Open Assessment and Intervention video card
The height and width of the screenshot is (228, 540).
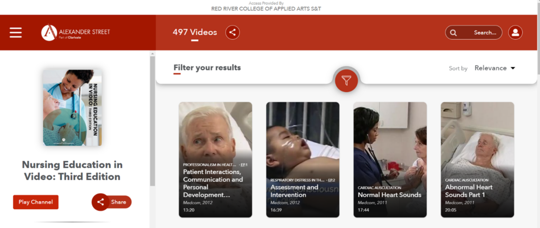tap(303, 160)
